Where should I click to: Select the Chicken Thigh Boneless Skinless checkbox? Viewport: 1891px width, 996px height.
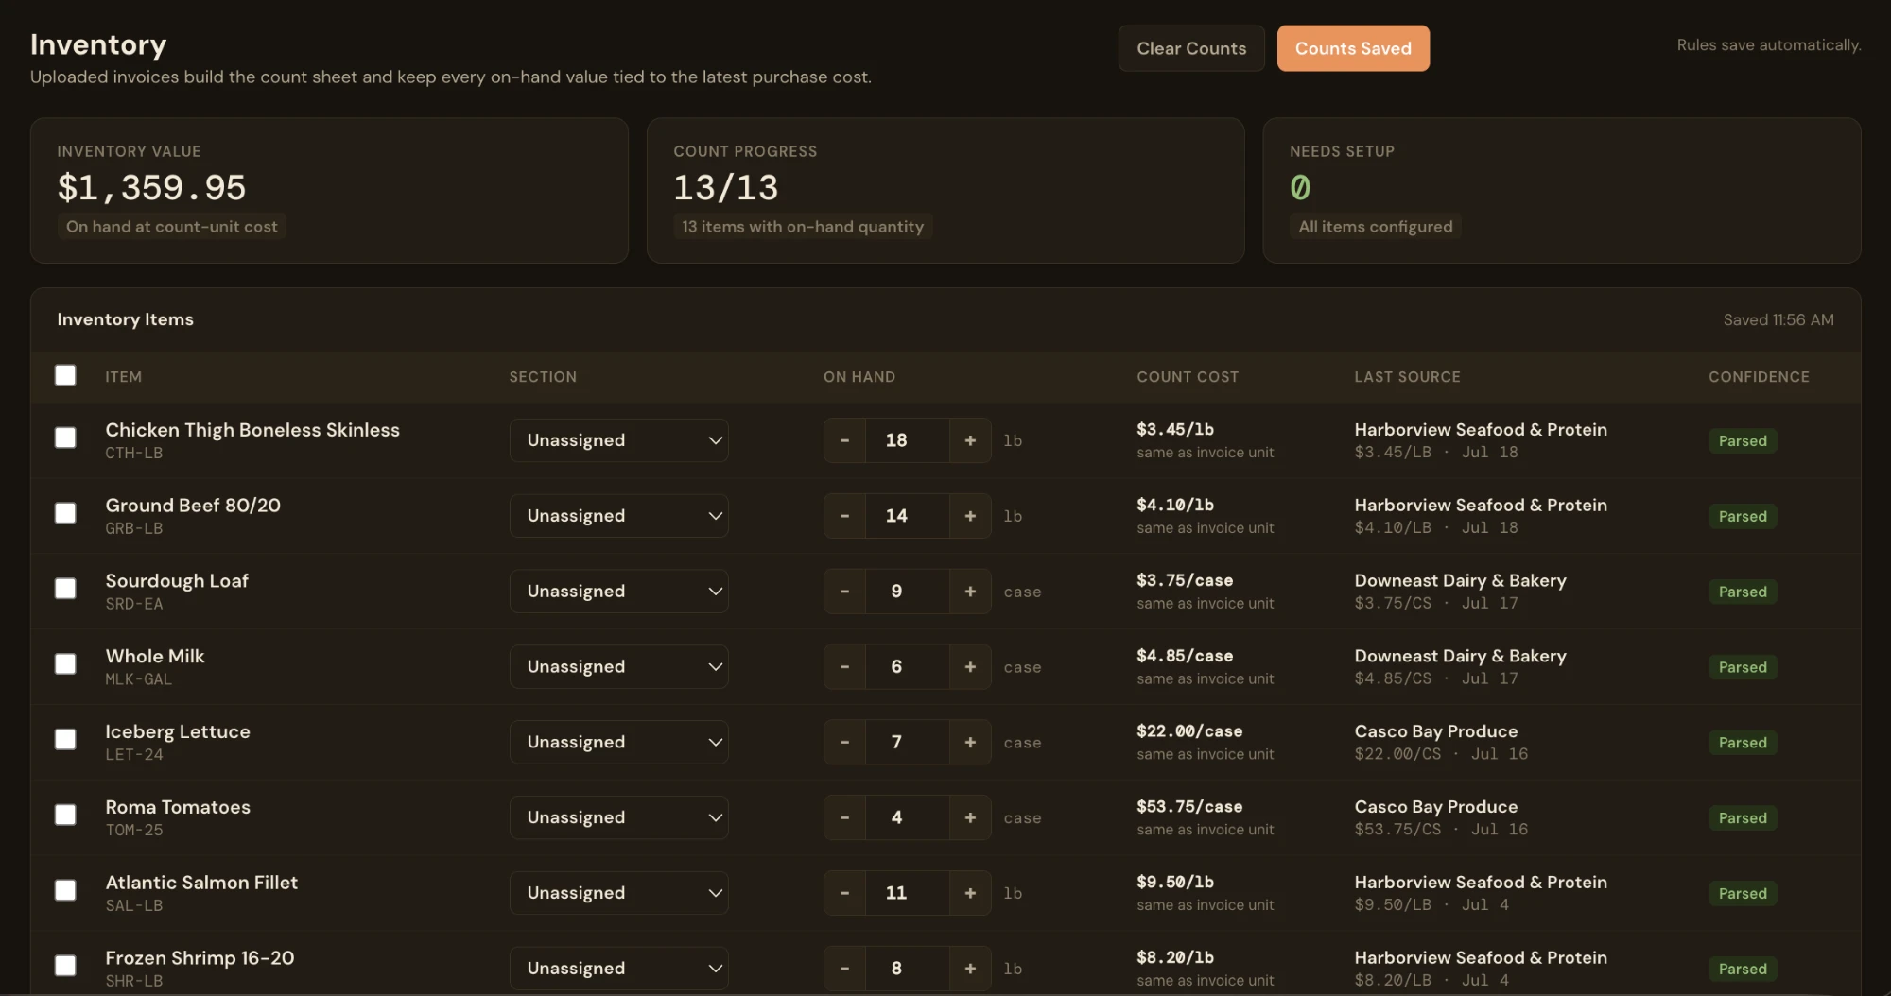pyautogui.click(x=65, y=438)
